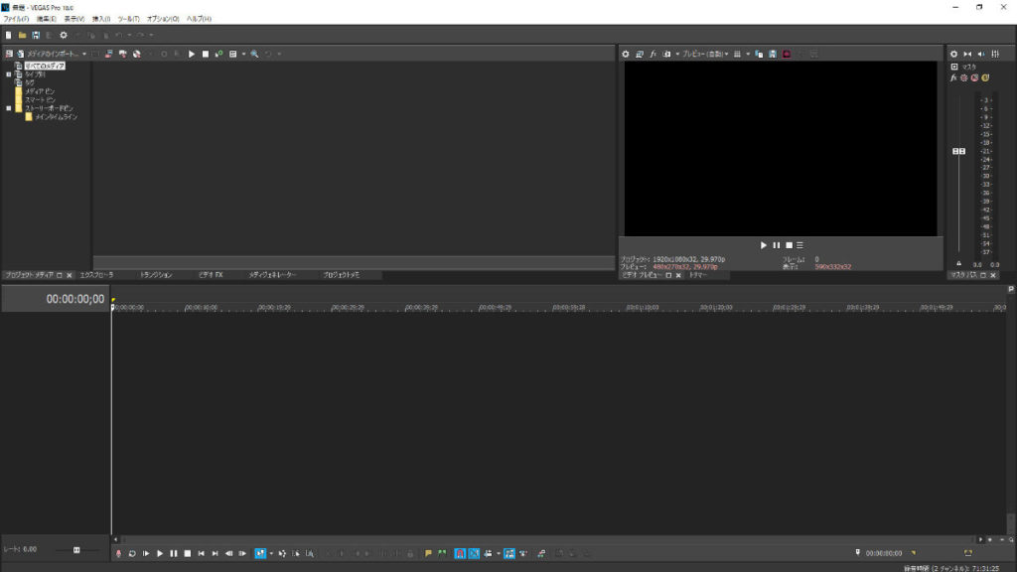The width and height of the screenshot is (1017, 572).
Task: Open the preview quality dropdown
Action: click(705, 54)
